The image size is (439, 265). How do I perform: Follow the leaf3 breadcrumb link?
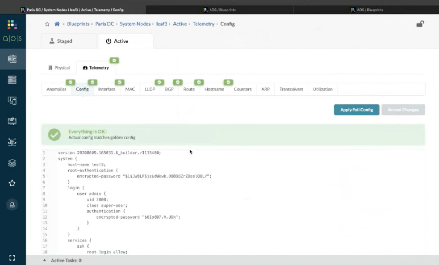tap(162, 24)
